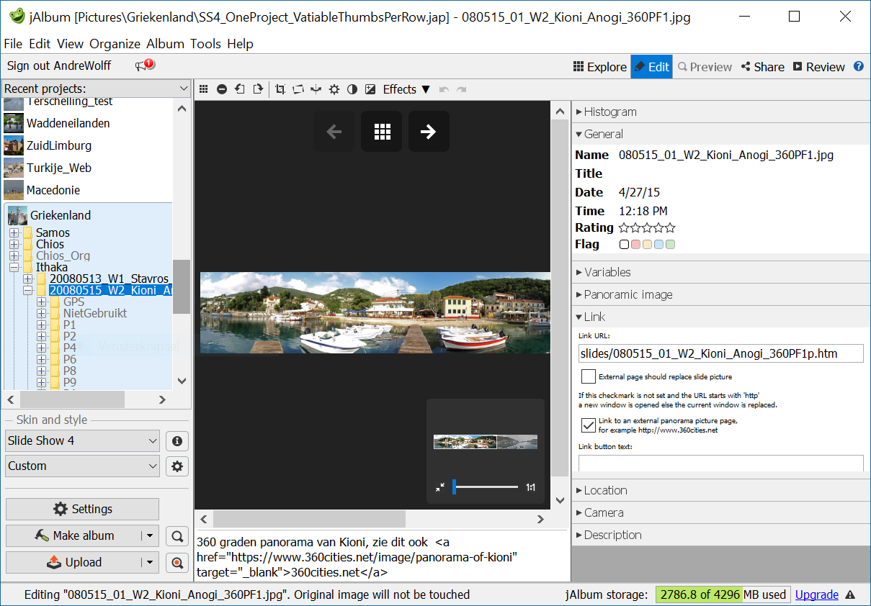Open the Slide Show 4 skin dropdown
The width and height of the screenshot is (871, 606).
coord(82,440)
